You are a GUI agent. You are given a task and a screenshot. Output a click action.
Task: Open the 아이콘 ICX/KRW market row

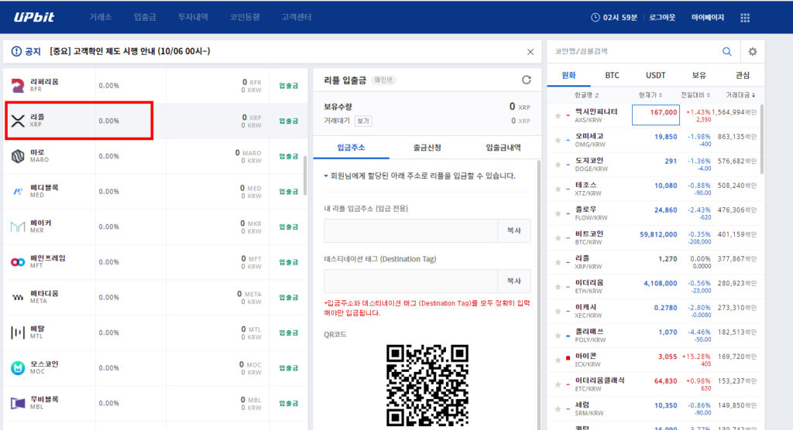[655, 360]
